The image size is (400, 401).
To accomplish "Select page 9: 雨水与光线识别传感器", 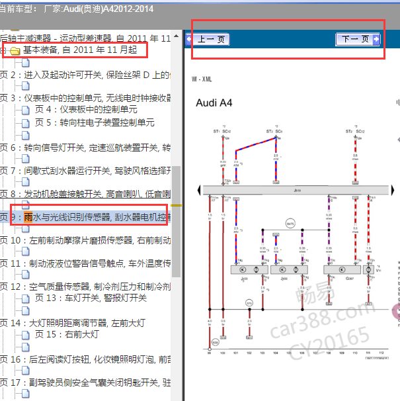I will [85, 217].
